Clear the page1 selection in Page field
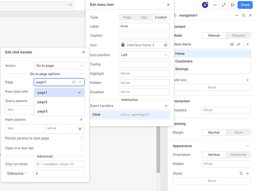256x191 pixels. point(74,82)
